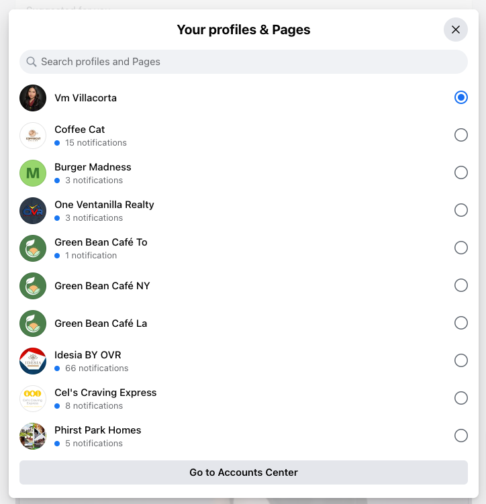Click the One Ventanilla Realty OVR logo

pos(33,211)
